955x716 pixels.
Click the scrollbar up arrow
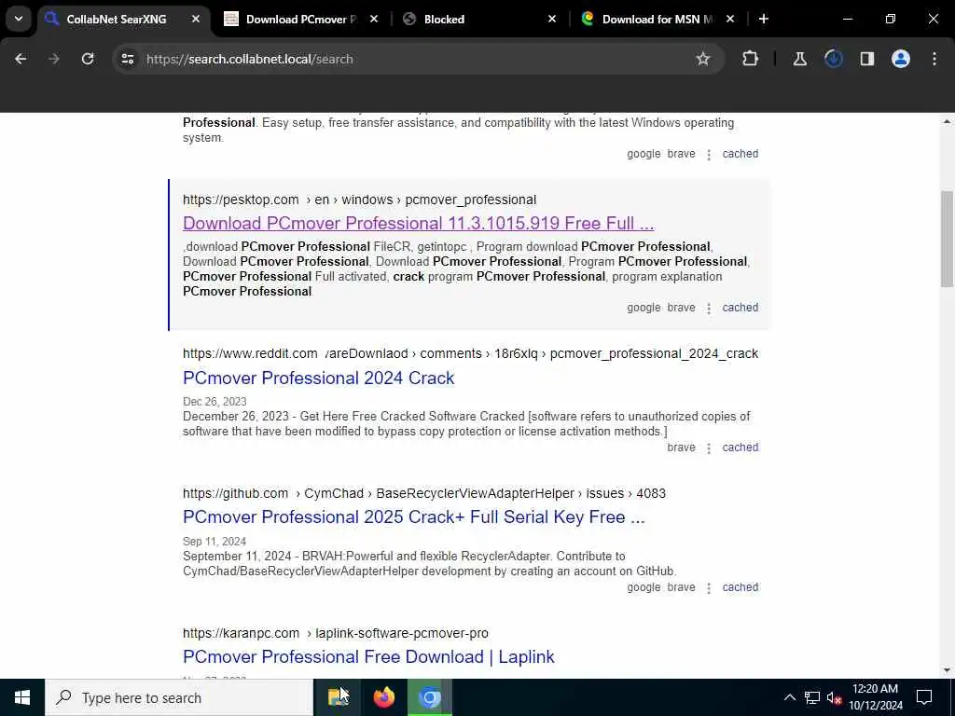click(947, 122)
